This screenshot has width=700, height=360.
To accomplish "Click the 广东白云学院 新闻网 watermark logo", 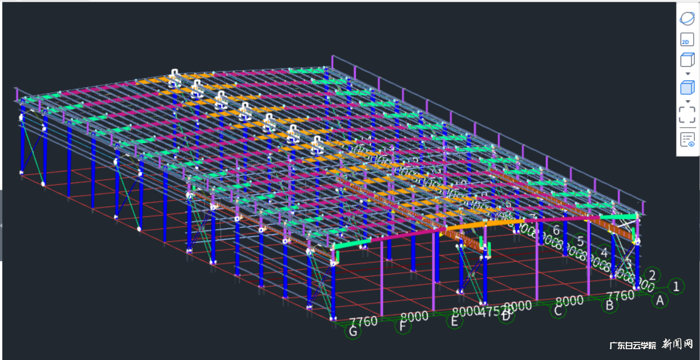I will click(651, 345).
